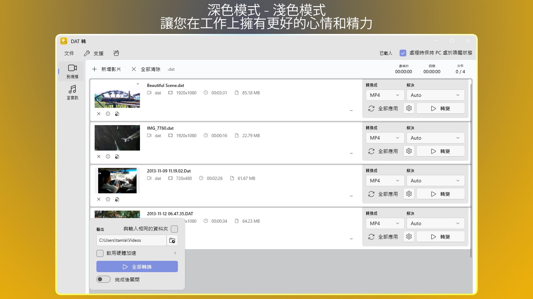Open the 文件 menu
The width and height of the screenshot is (533, 299).
[69, 53]
